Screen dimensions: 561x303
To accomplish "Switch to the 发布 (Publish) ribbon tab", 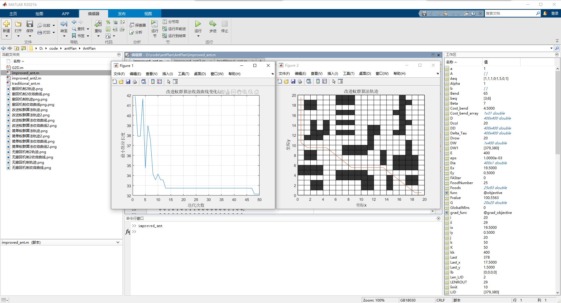I will click(122, 14).
